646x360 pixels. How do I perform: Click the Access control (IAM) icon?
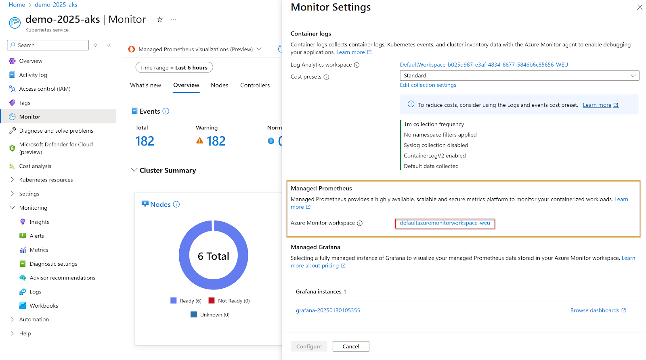[12, 89]
